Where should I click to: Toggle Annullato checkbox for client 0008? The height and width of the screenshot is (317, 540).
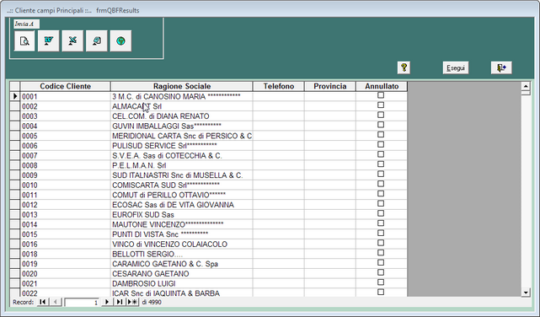coord(381,164)
